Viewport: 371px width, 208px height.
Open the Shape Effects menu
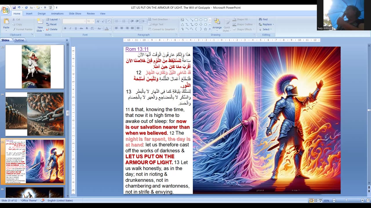click(243, 29)
